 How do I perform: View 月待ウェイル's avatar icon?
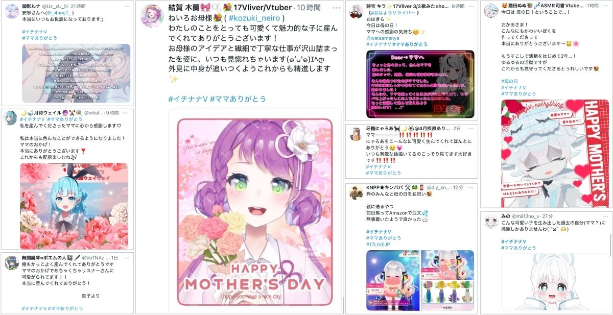[x=11, y=118]
